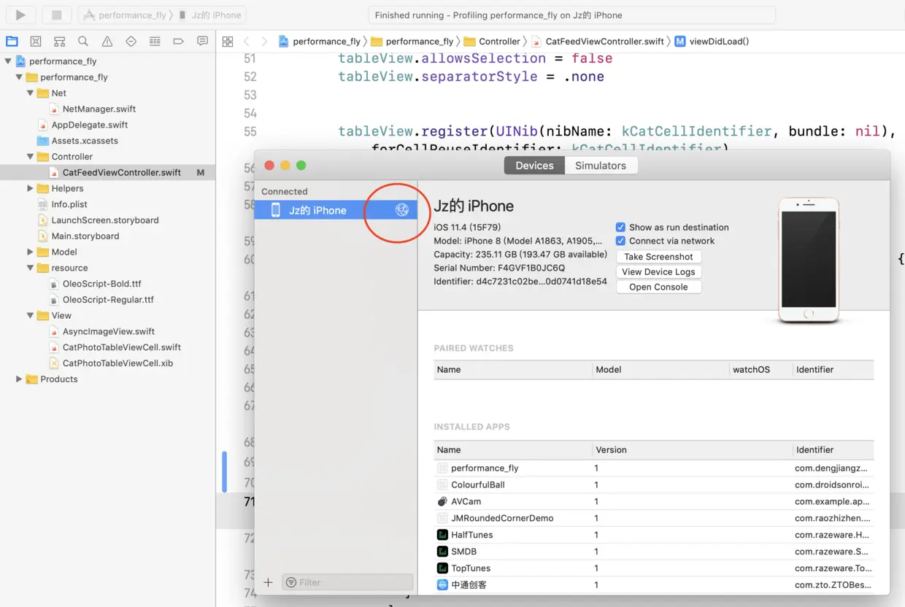This screenshot has height=607, width=905.
Task: Open the Source Control navigator
Action: 36,42
